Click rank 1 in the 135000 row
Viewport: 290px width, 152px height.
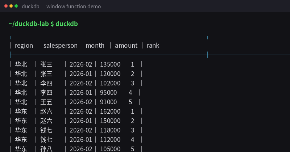tap(132, 64)
